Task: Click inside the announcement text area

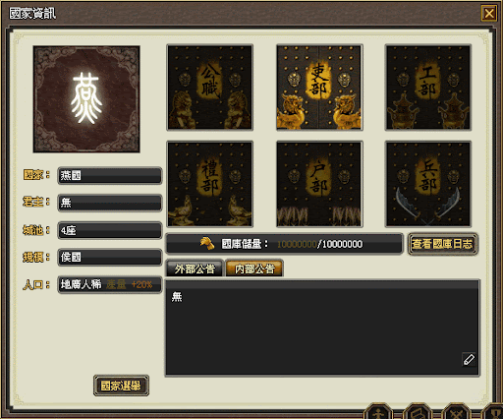Action: [x=322, y=328]
